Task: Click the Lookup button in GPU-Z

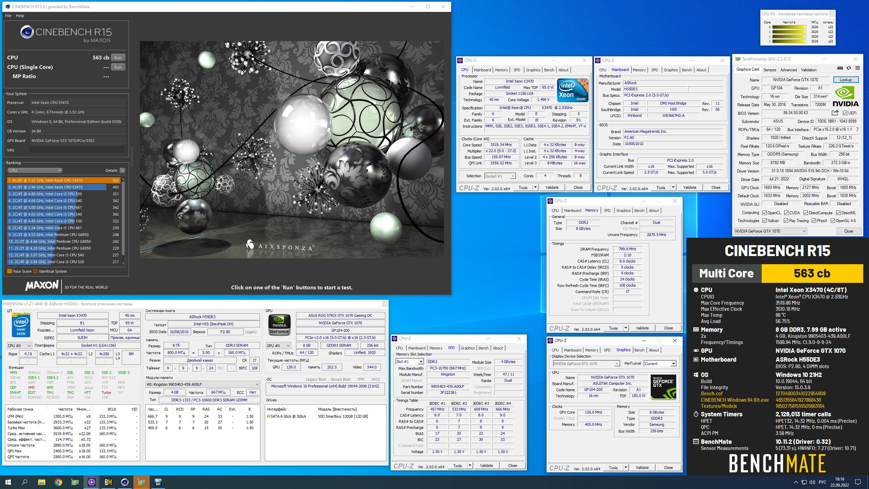Action: pos(846,80)
